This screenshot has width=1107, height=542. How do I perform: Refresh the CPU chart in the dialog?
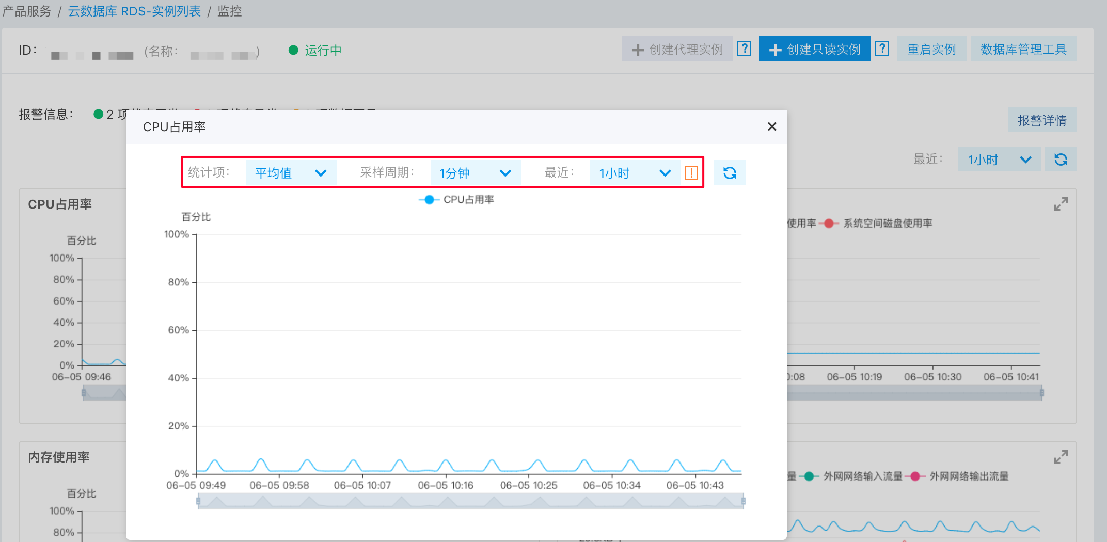coord(729,173)
